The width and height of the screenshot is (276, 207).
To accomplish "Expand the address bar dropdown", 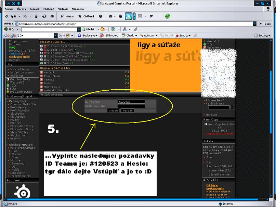I will (254, 24).
